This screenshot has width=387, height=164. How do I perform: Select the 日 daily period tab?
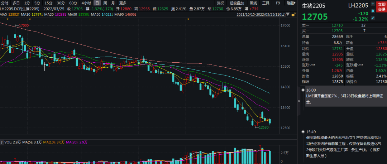(97, 3)
